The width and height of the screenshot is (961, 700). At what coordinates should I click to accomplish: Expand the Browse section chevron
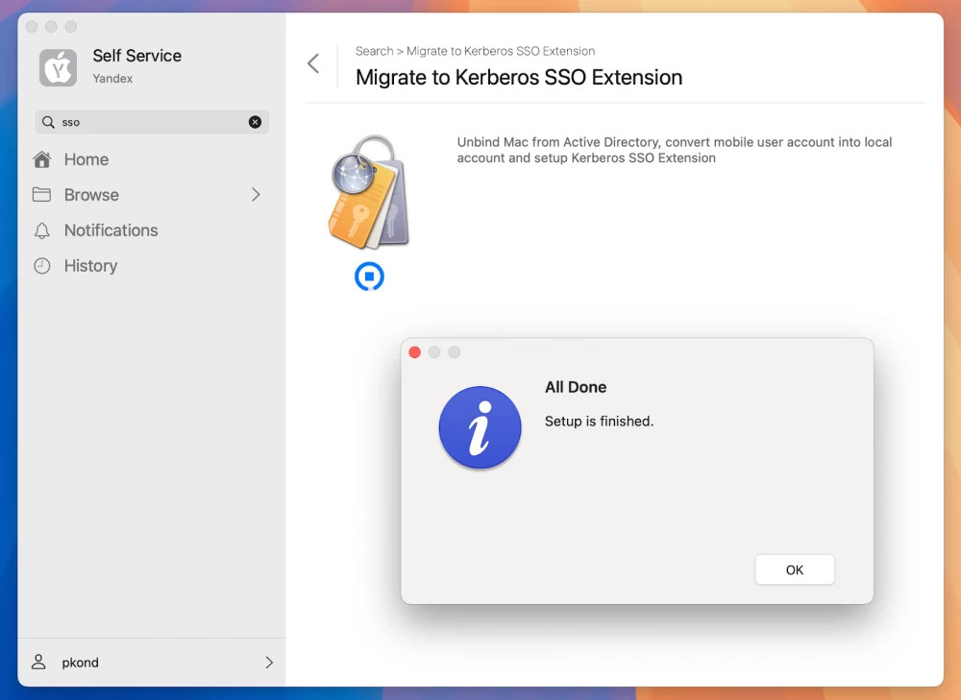pyautogui.click(x=257, y=195)
